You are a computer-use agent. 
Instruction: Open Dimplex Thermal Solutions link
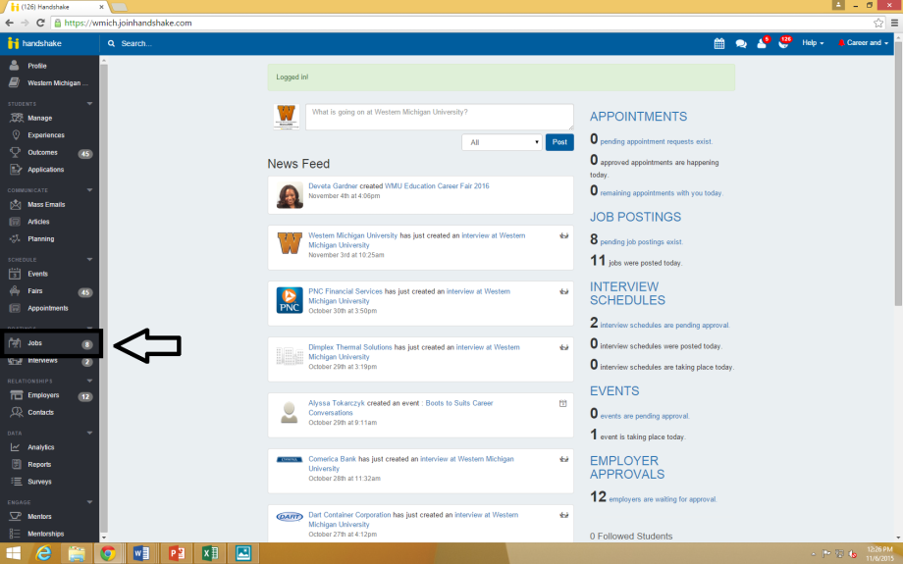(350, 347)
